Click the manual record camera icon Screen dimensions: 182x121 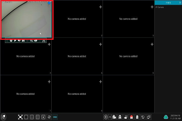(114, 117)
